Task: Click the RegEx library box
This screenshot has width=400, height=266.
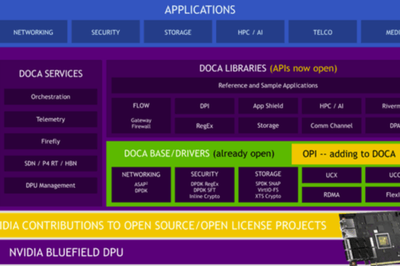Action: [x=204, y=125]
